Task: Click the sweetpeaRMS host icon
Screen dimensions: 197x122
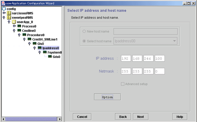Action: tap(9, 17)
